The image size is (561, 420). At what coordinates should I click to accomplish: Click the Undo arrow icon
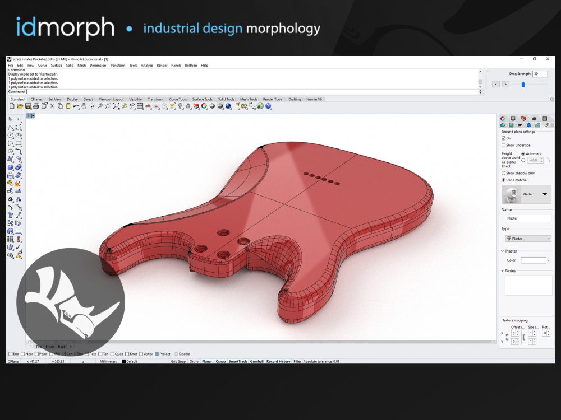tap(76, 106)
